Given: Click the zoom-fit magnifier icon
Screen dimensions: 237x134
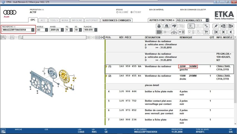Looking at the screenshot, I should pyautogui.click(x=12, y=37).
